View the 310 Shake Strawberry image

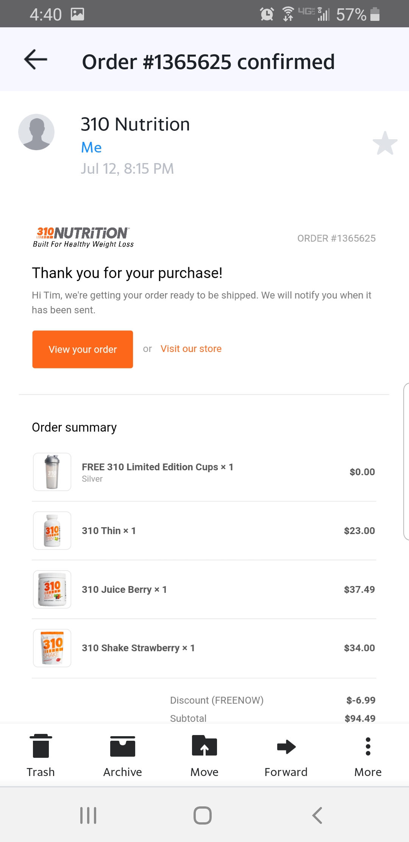(52, 648)
